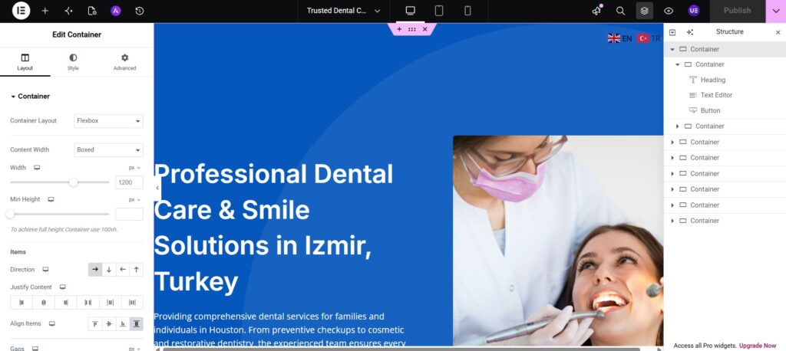Preview changes with the eye icon
The width and height of the screenshot is (786, 351).
(x=669, y=11)
